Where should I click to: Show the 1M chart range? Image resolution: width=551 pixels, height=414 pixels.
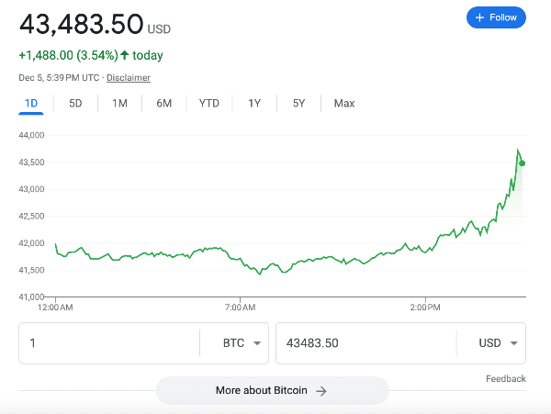click(x=119, y=103)
